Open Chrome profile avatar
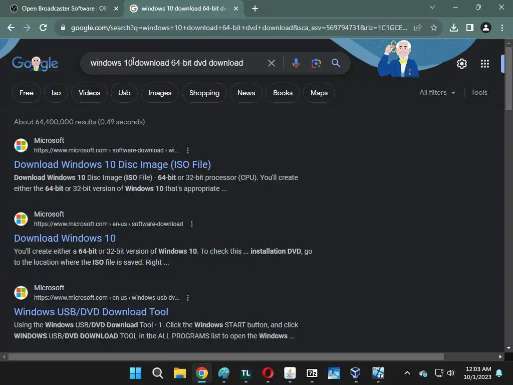513x385 pixels. click(x=486, y=28)
